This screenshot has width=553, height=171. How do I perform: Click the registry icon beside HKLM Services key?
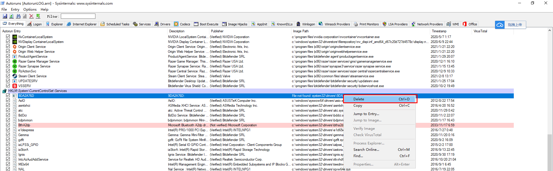(4, 91)
